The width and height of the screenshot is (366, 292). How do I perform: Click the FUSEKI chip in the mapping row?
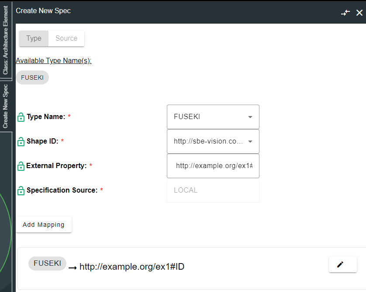[47, 264]
